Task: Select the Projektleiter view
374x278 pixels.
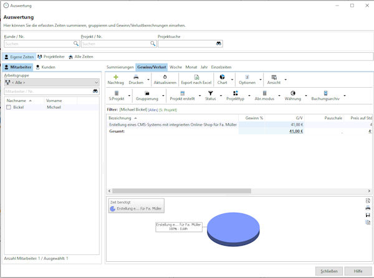Action: point(51,57)
